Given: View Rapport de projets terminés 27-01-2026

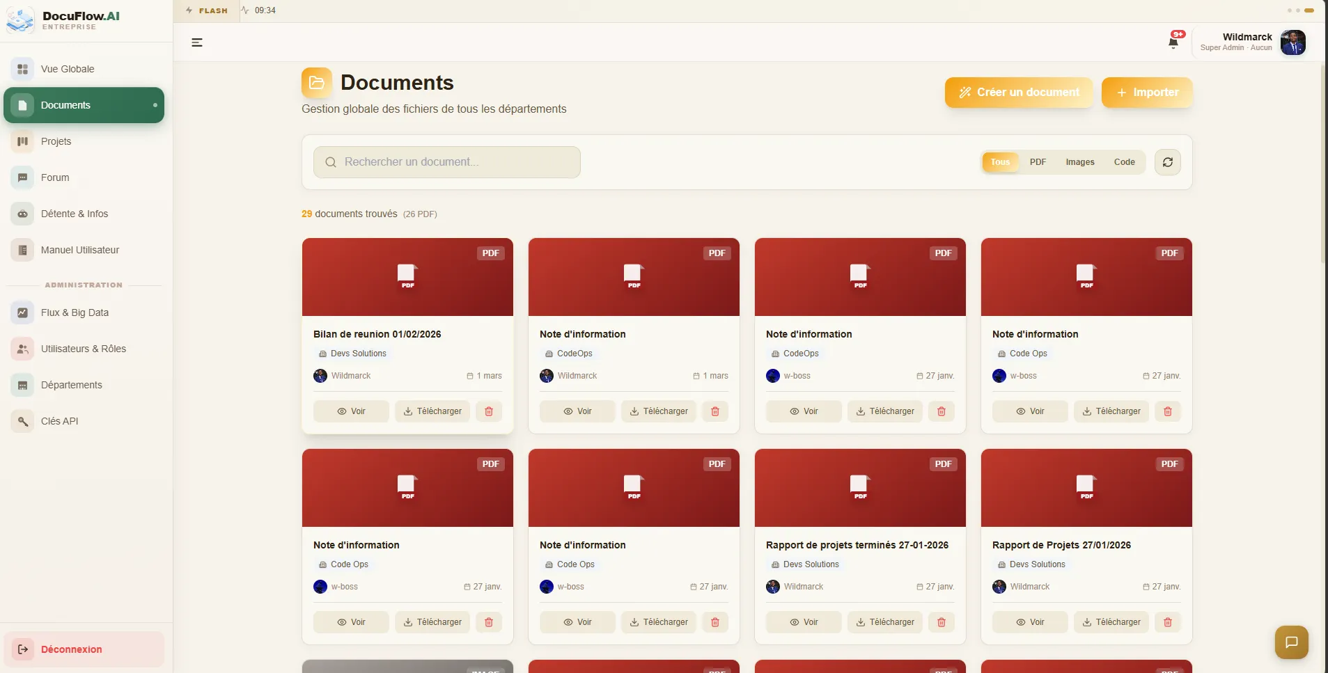Looking at the screenshot, I should tap(804, 622).
